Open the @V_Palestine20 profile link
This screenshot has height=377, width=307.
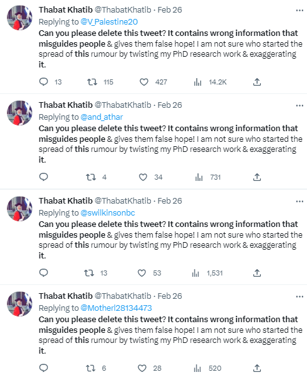109,21
